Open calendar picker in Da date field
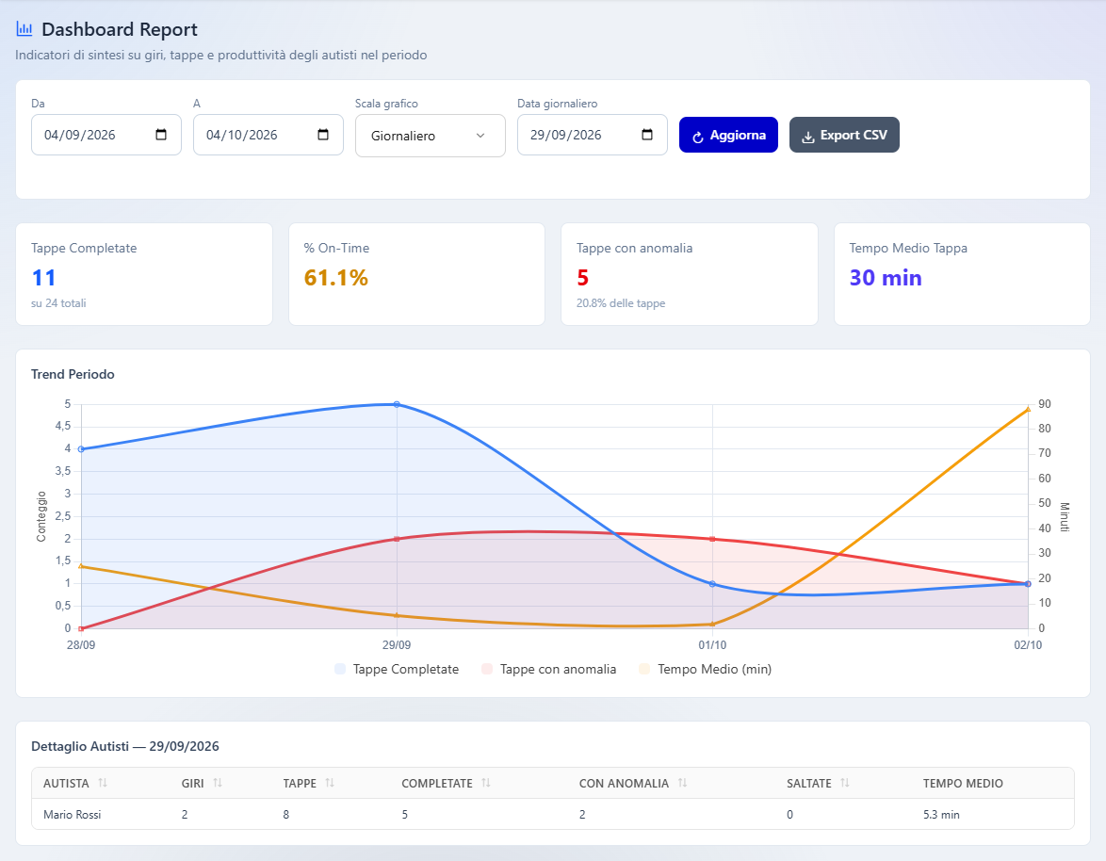This screenshot has width=1106, height=861. pos(161,135)
